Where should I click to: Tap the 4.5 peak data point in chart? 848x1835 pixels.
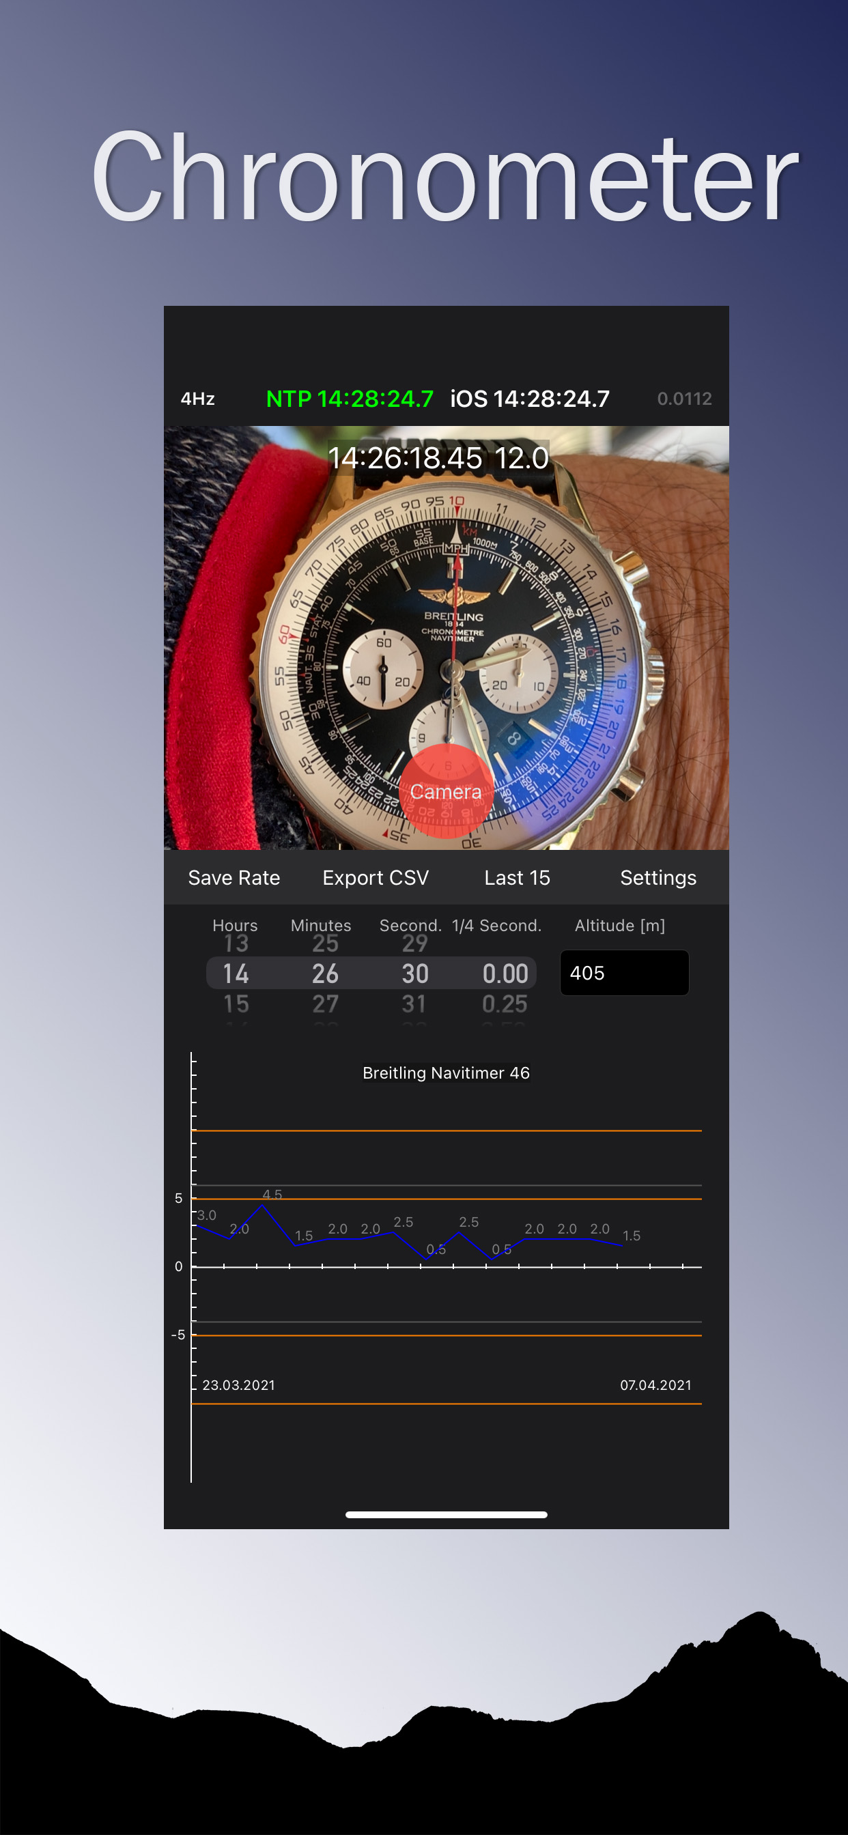coord(263,1205)
